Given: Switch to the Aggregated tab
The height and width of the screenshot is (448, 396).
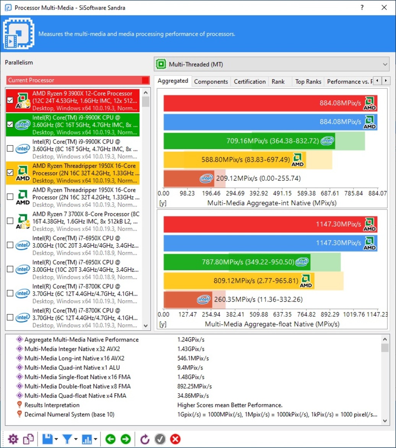Looking at the screenshot, I should [173, 81].
